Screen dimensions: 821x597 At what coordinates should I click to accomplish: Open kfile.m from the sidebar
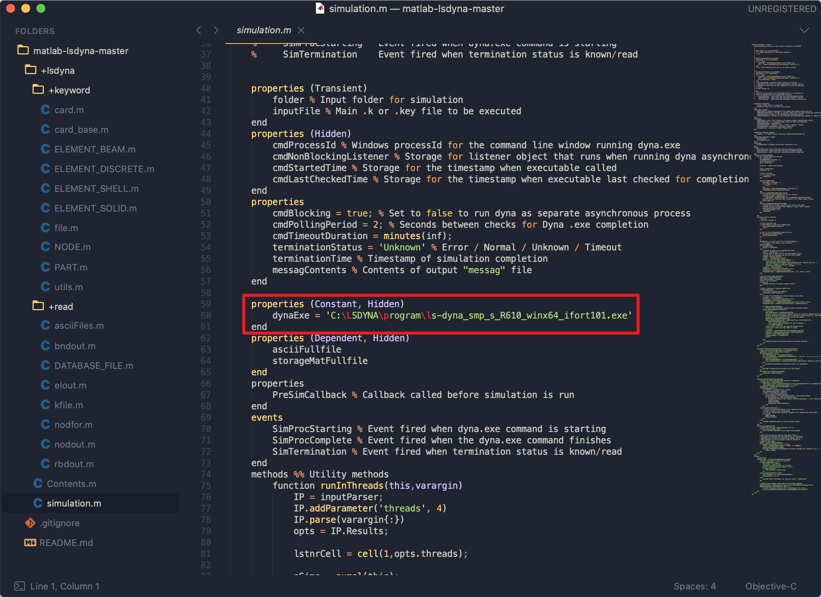68,405
